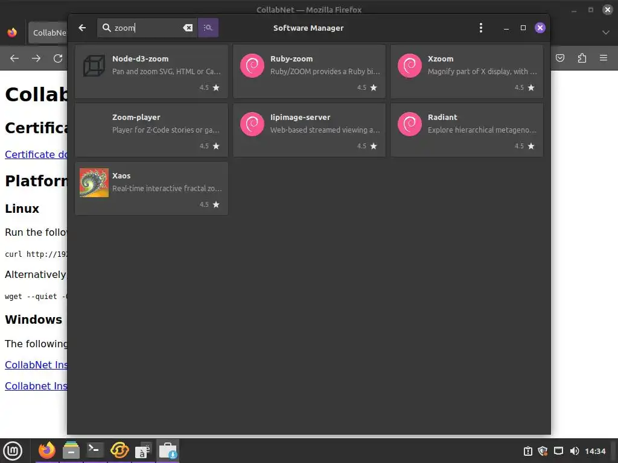Open the Xaos fractal package
Image resolution: width=618 pixels, height=463 pixels.
click(151, 188)
